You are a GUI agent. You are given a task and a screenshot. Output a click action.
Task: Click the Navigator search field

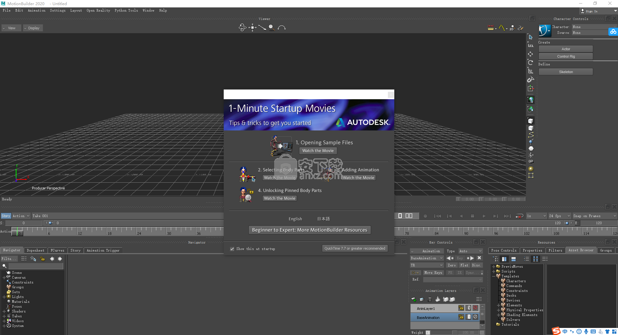point(36,266)
